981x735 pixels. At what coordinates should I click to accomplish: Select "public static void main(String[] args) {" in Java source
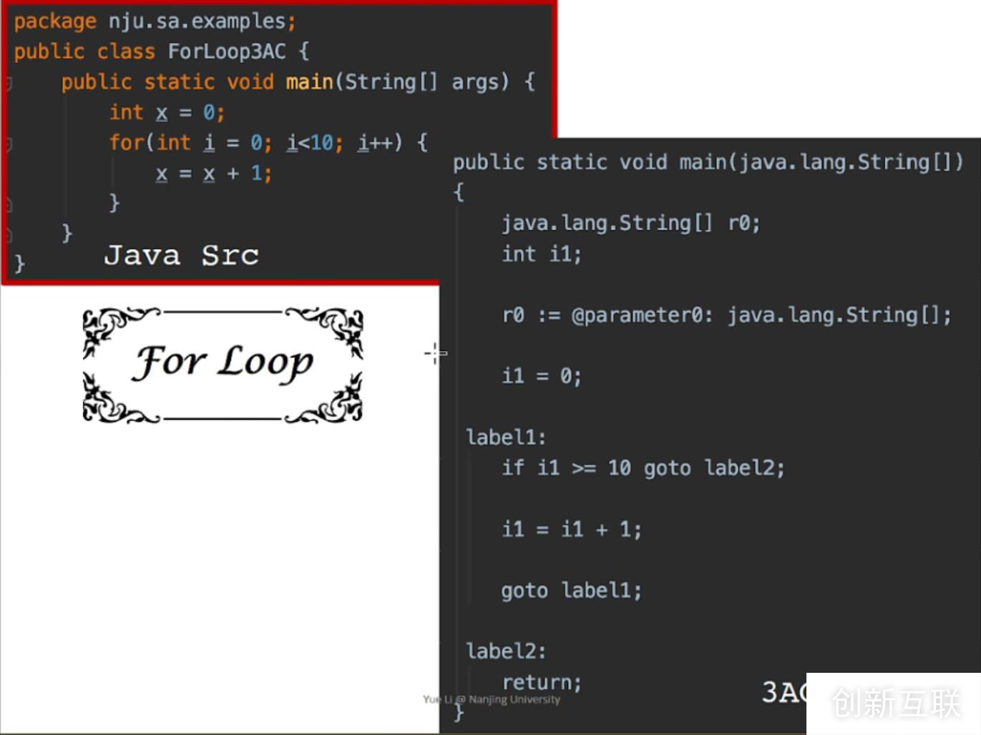point(298,82)
